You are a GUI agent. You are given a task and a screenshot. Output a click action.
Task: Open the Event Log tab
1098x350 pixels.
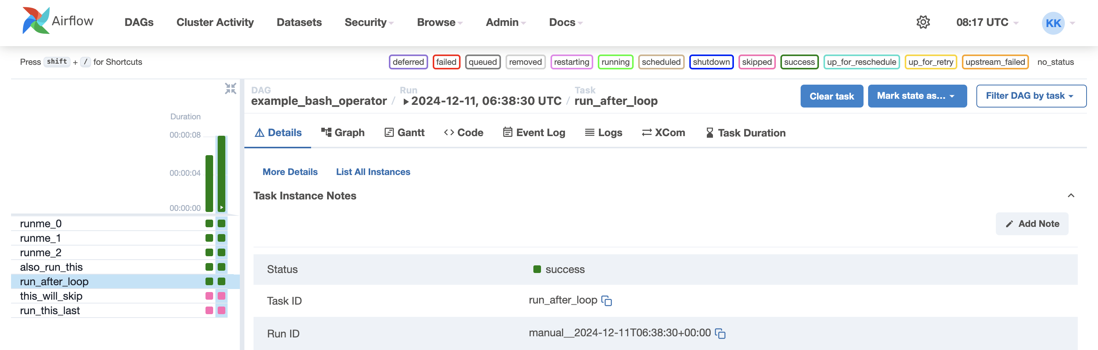click(534, 133)
